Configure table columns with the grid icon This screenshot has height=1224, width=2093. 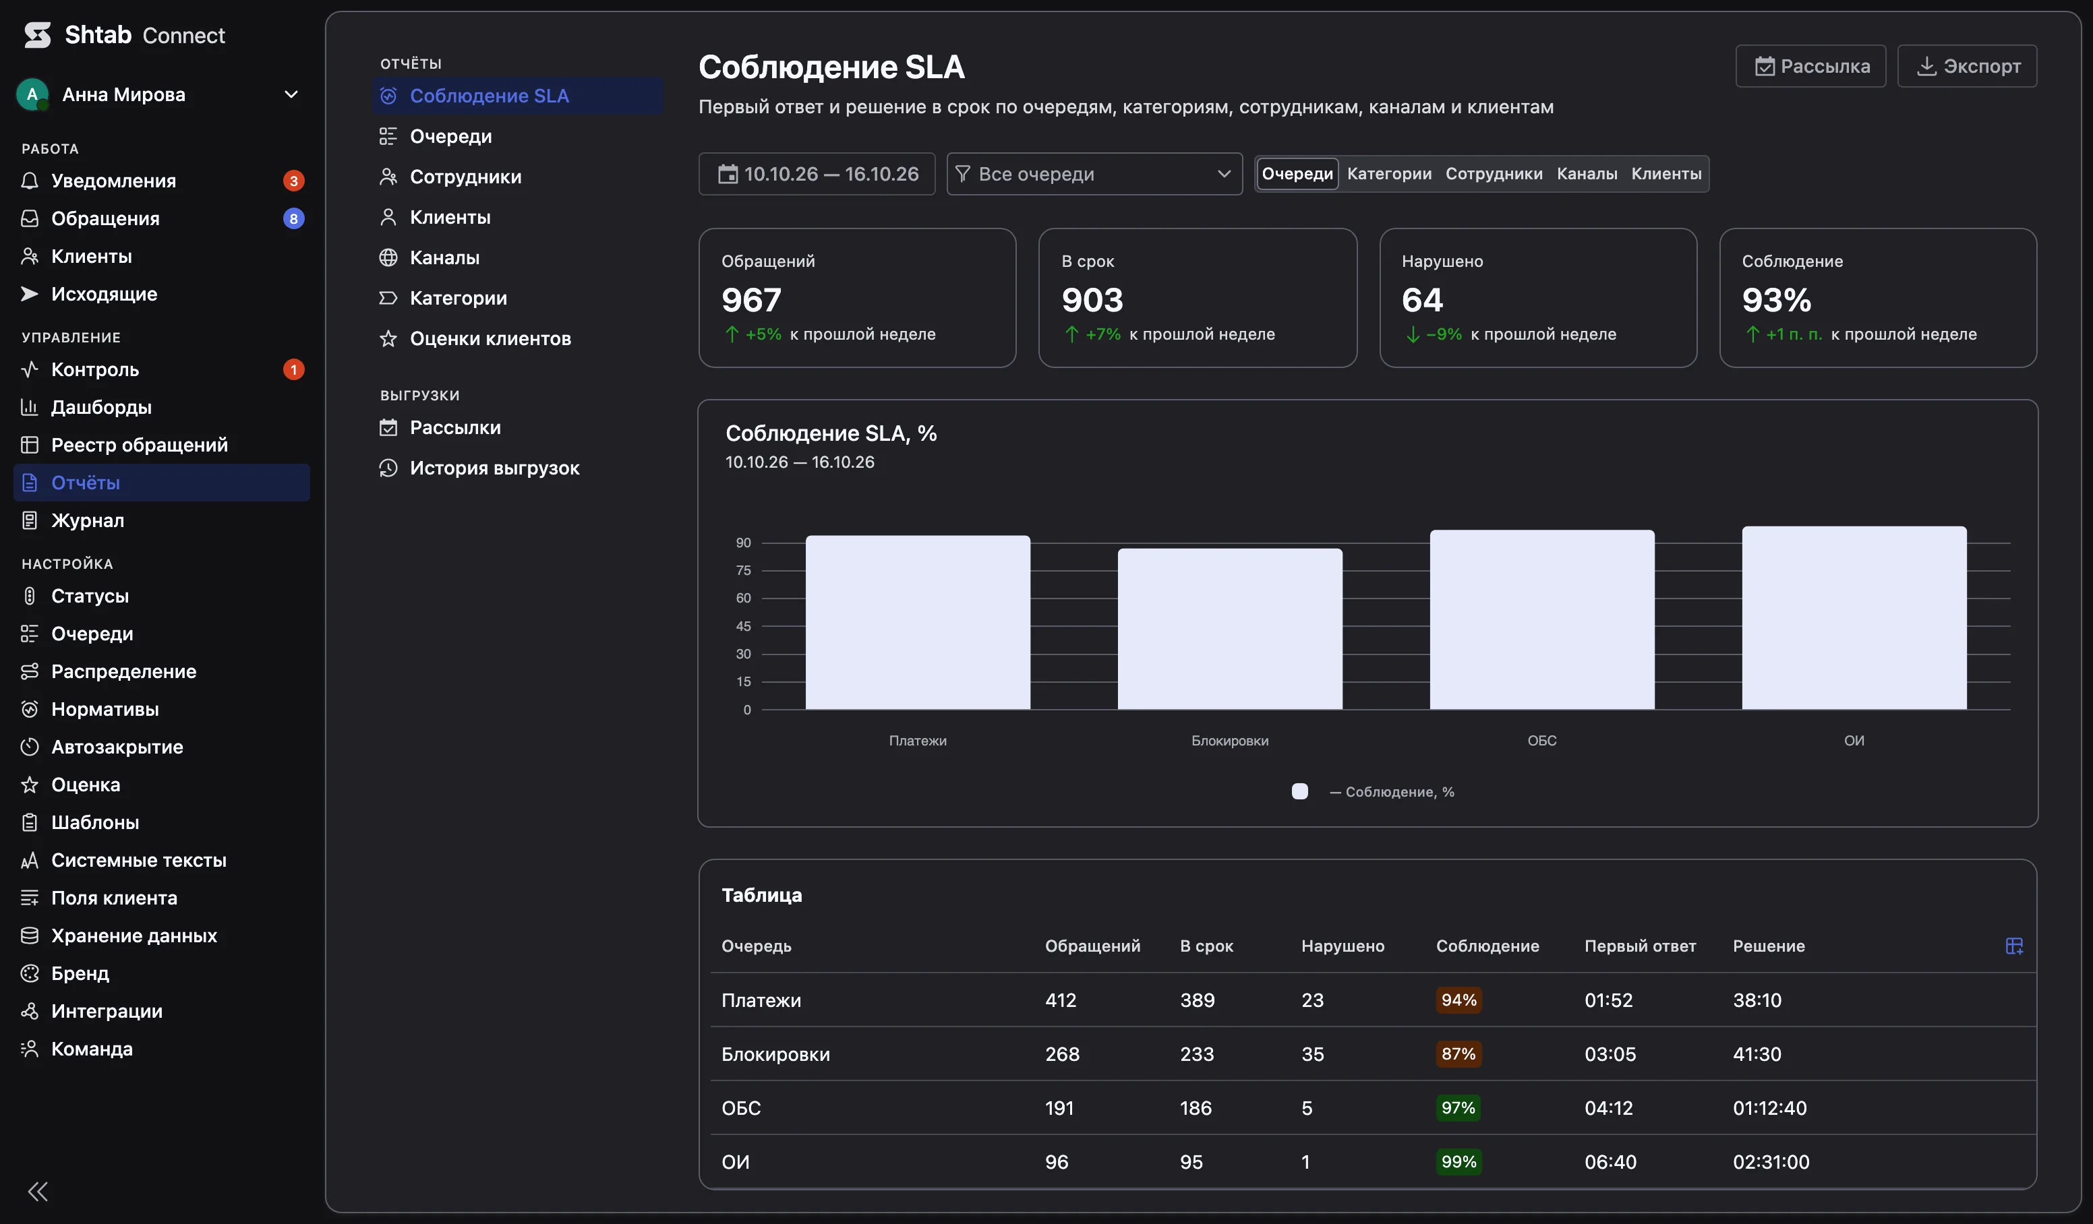[2014, 946]
